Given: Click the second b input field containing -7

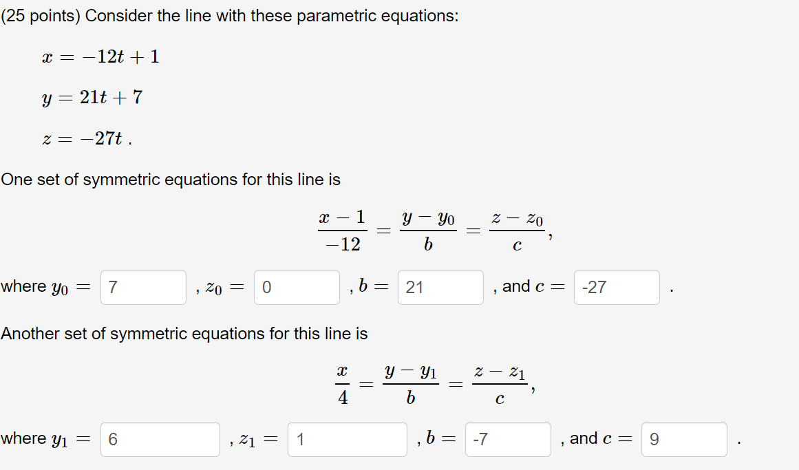Looking at the screenshot, I should pos(507,439).
